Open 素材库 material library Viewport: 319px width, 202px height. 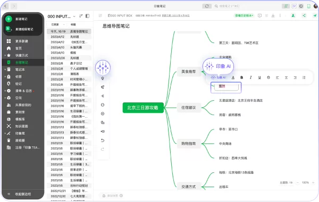coord(20,112)
